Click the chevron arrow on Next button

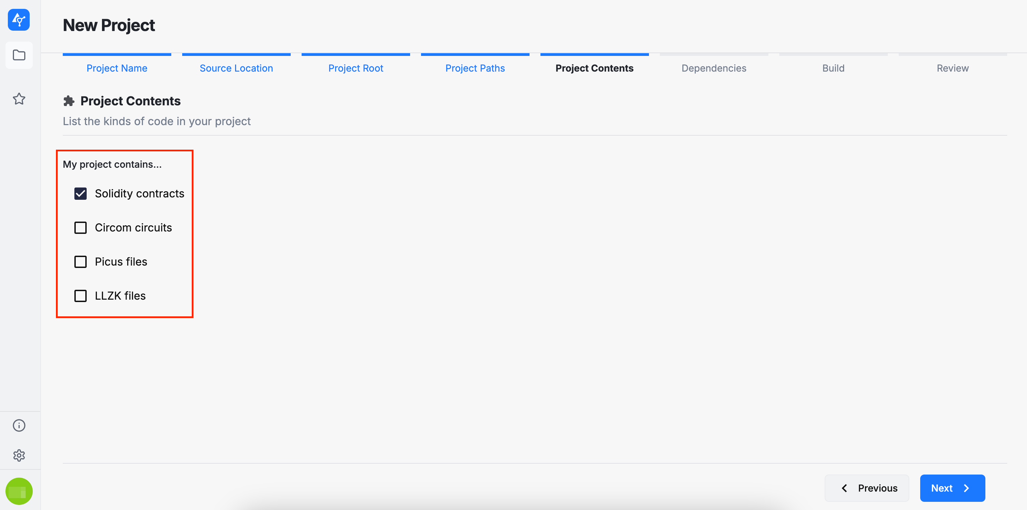[x=966, y=488]
